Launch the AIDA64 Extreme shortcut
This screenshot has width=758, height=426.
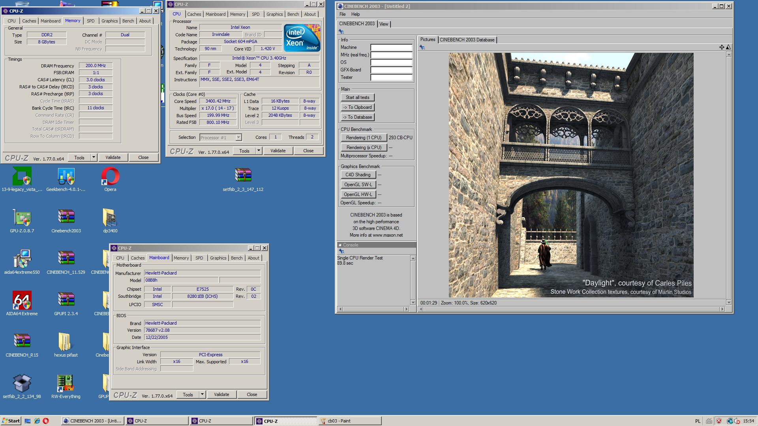coord(22,301)
